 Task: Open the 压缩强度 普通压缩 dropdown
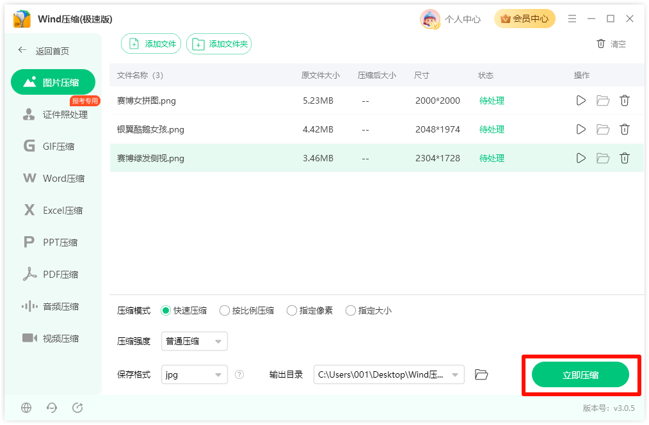tap(194, 341)
